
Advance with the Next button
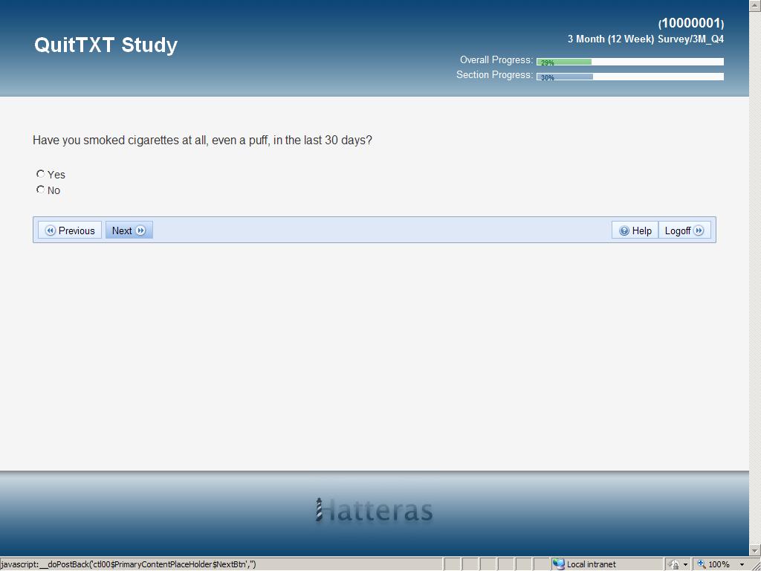coord(129,230)
